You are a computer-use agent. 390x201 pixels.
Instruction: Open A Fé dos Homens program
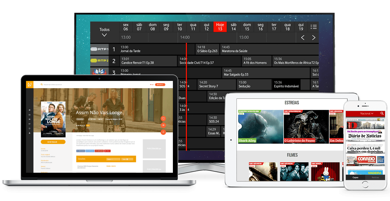click(257, 61)
